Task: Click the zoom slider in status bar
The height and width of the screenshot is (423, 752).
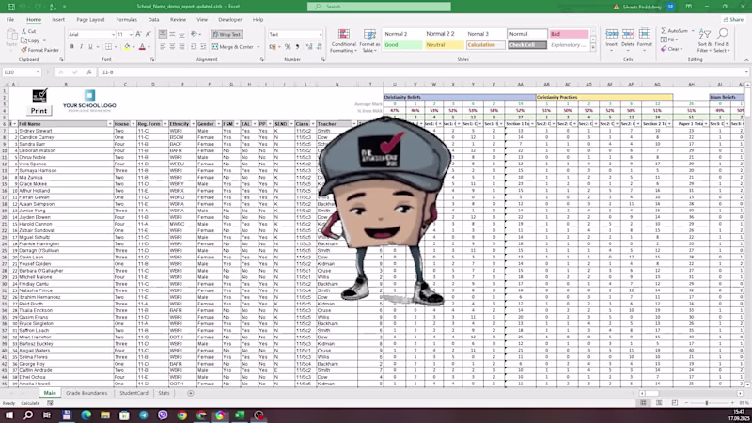Action: 707,403
